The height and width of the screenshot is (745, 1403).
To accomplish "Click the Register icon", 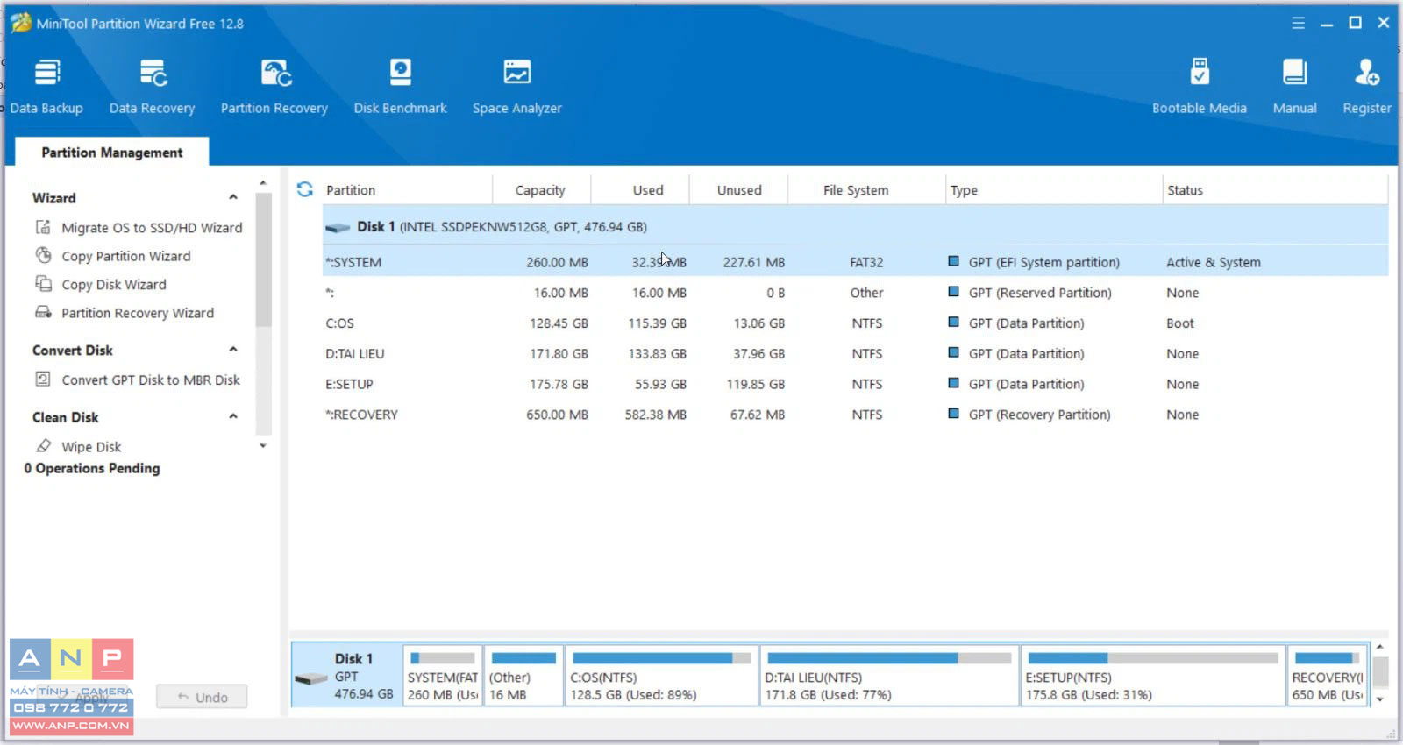I will tap(1367, 73).
